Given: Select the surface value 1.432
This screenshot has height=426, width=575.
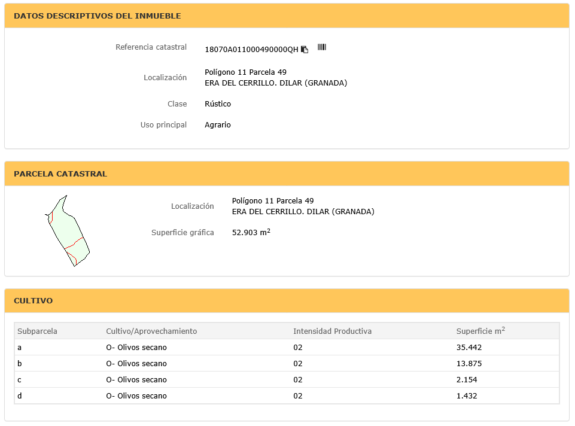Looking at the screenshot, I should coord(467,395).
